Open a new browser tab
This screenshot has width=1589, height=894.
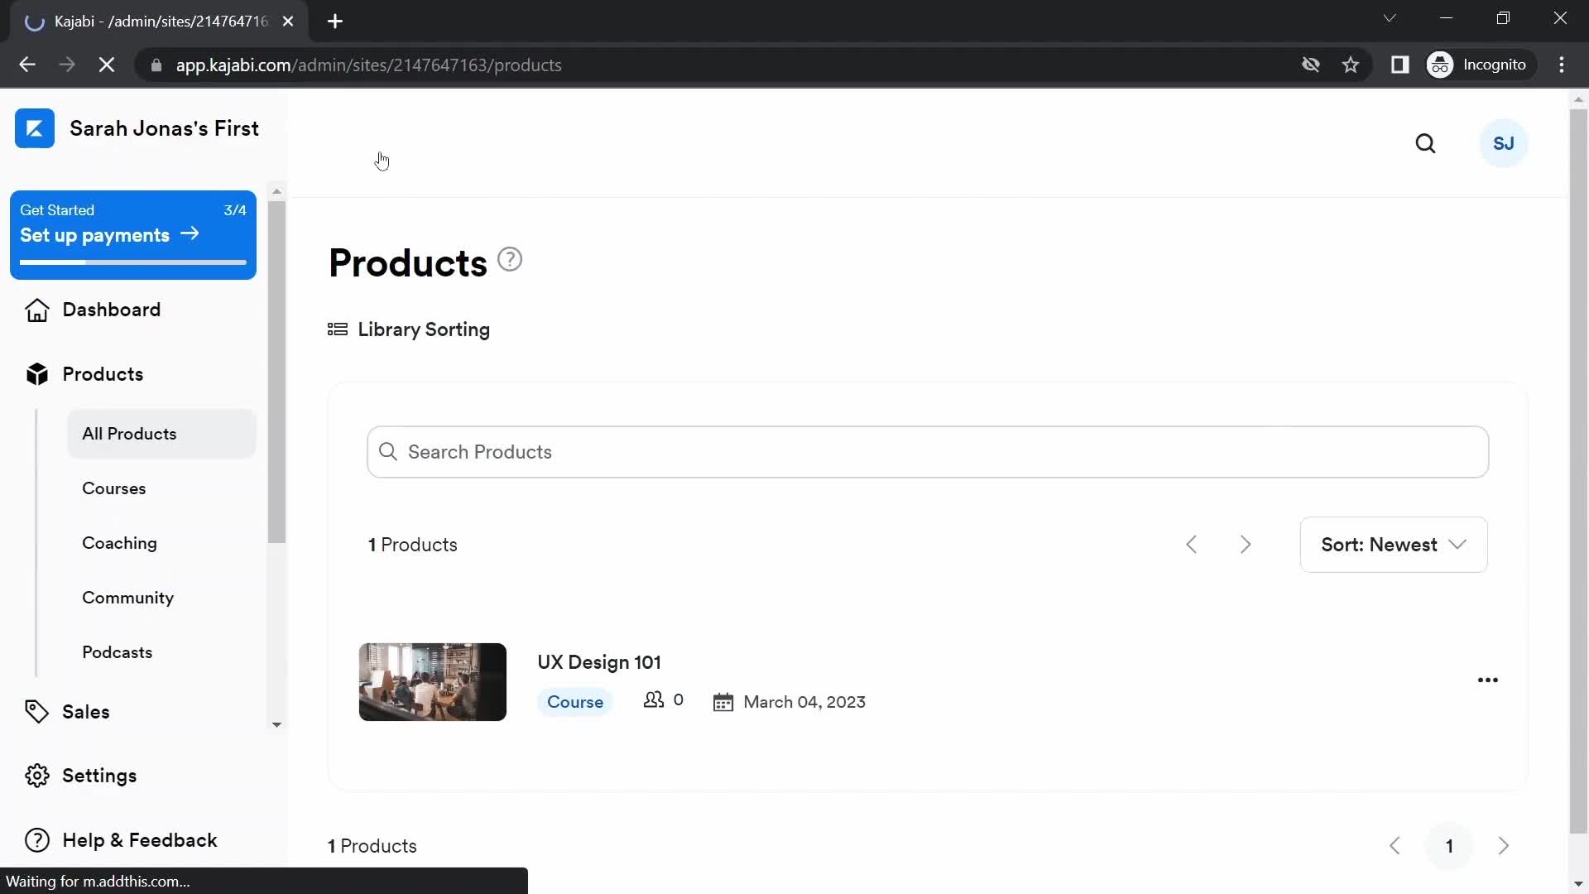335,22
